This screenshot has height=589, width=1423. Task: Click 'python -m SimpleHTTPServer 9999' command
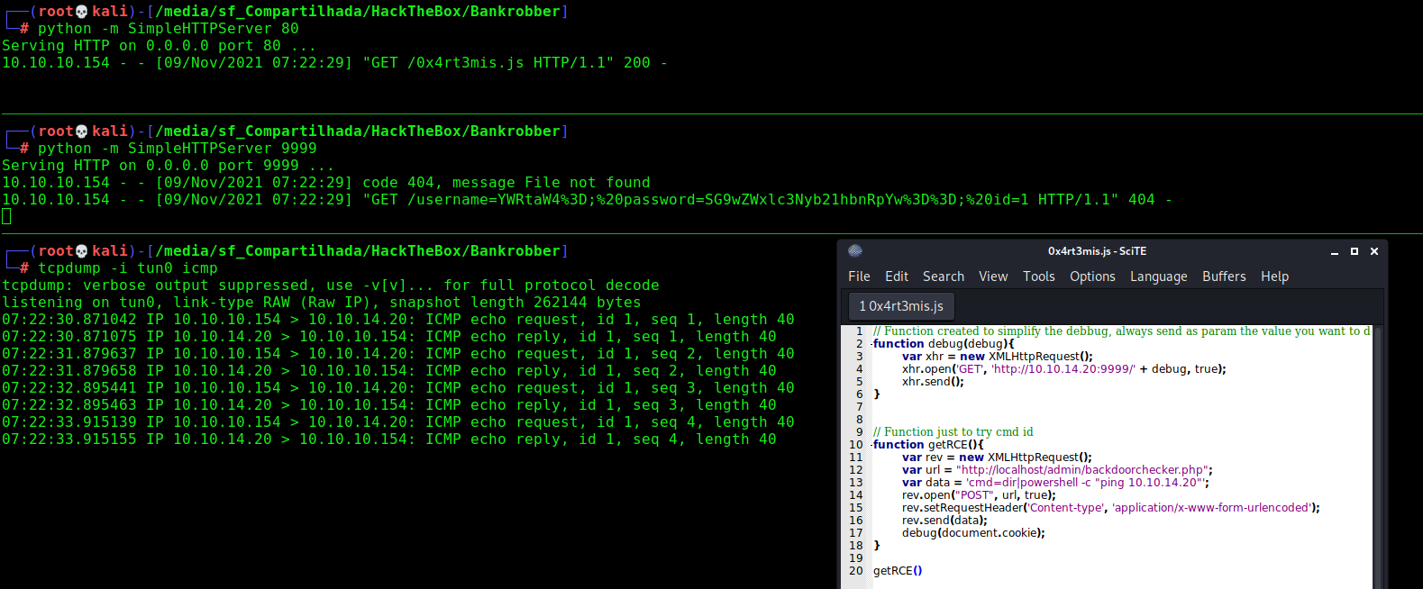(178, 149)
